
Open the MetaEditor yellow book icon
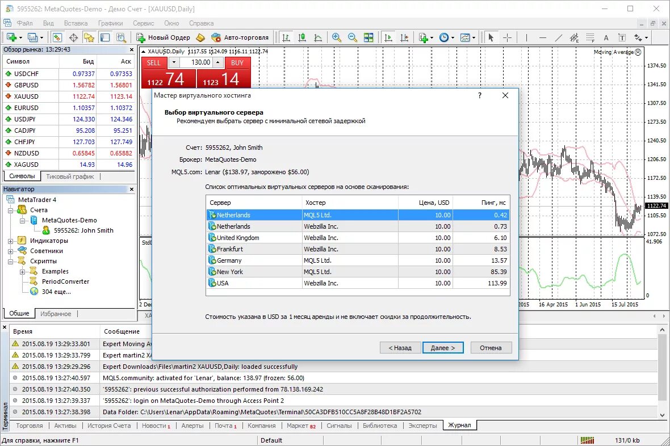200,37
